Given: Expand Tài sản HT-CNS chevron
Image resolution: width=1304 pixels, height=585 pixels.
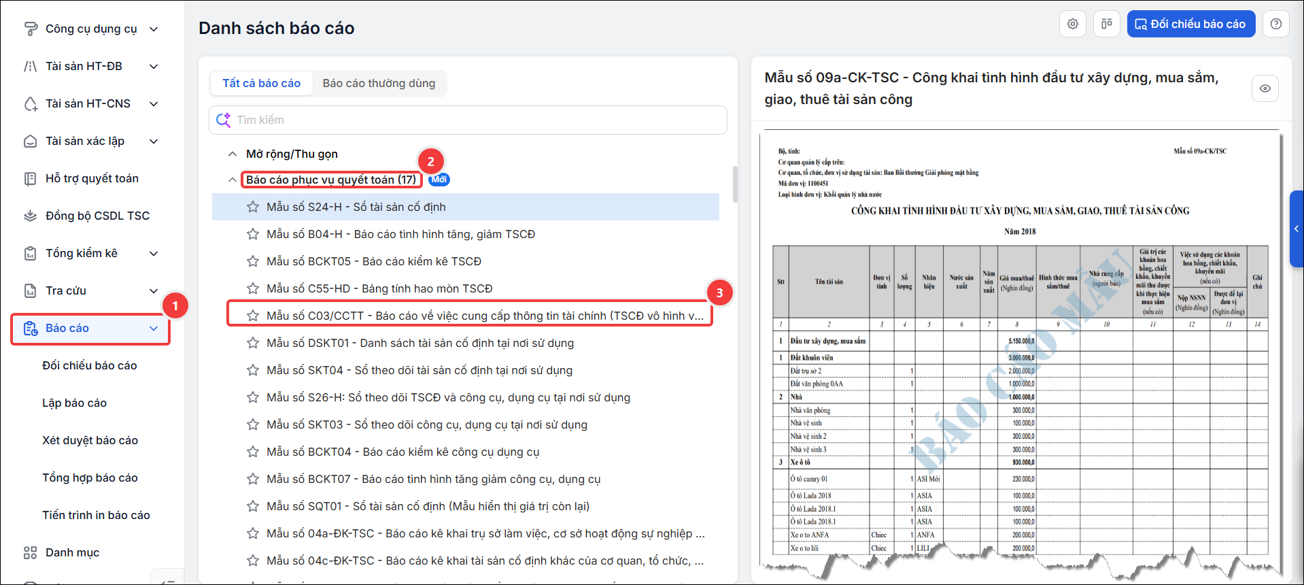Looking at the screenshot, I should pos(154,103).
